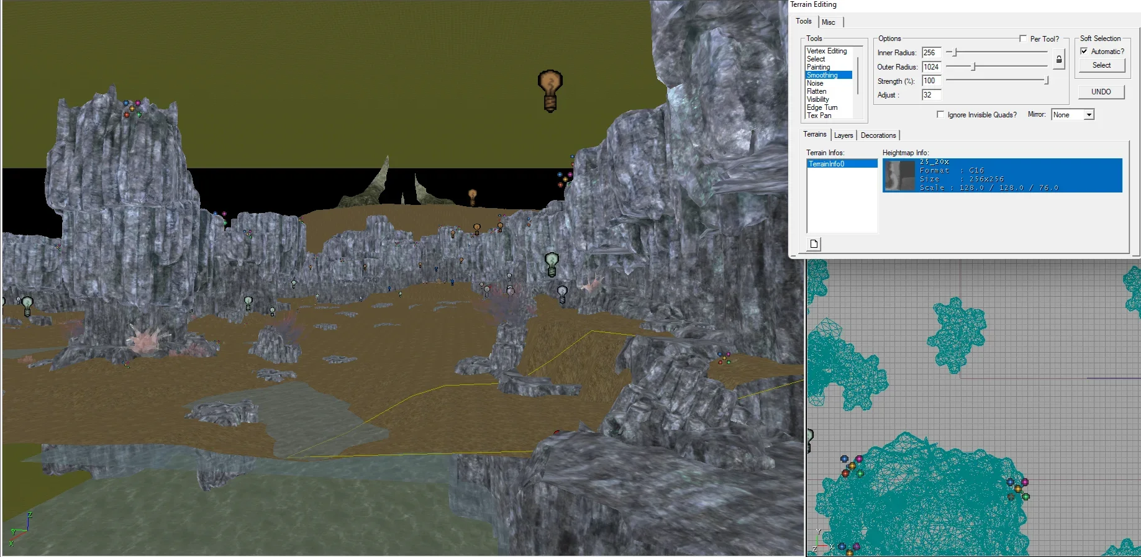
Task: Click the Strength (%) value field
Action: 931,81
